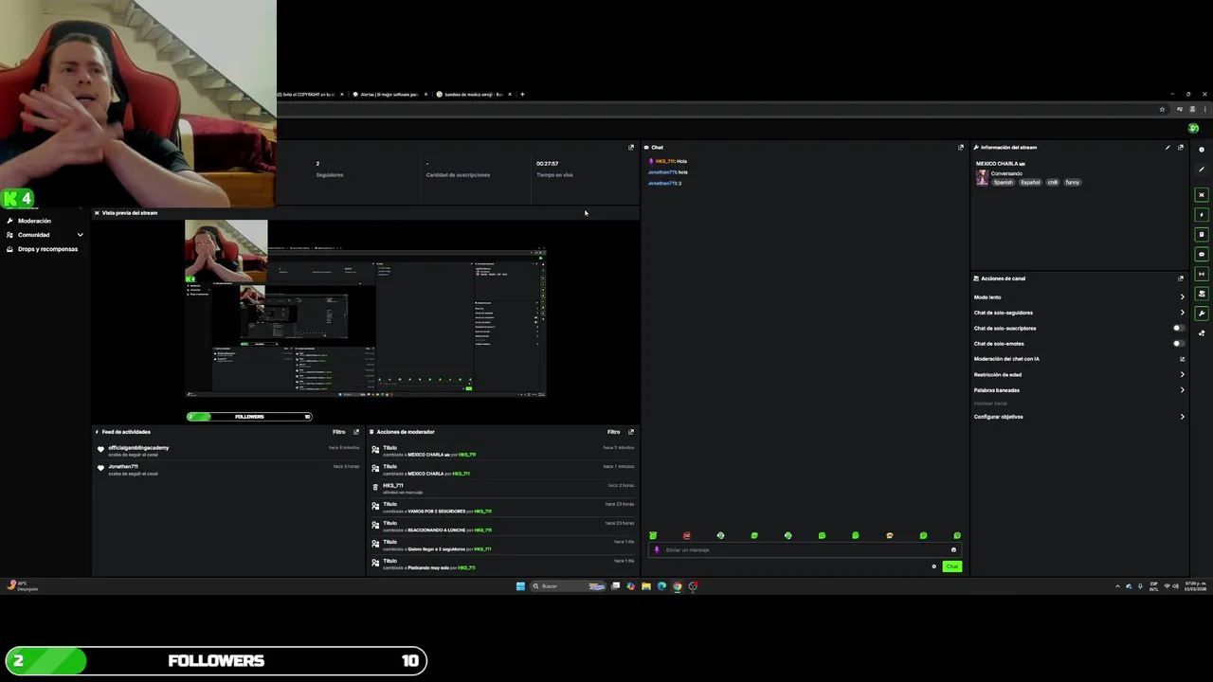The width and height of the screenshot is (1213, 682).
Task: Click the chill stream tag
Action: click(x=1053, y=182)
